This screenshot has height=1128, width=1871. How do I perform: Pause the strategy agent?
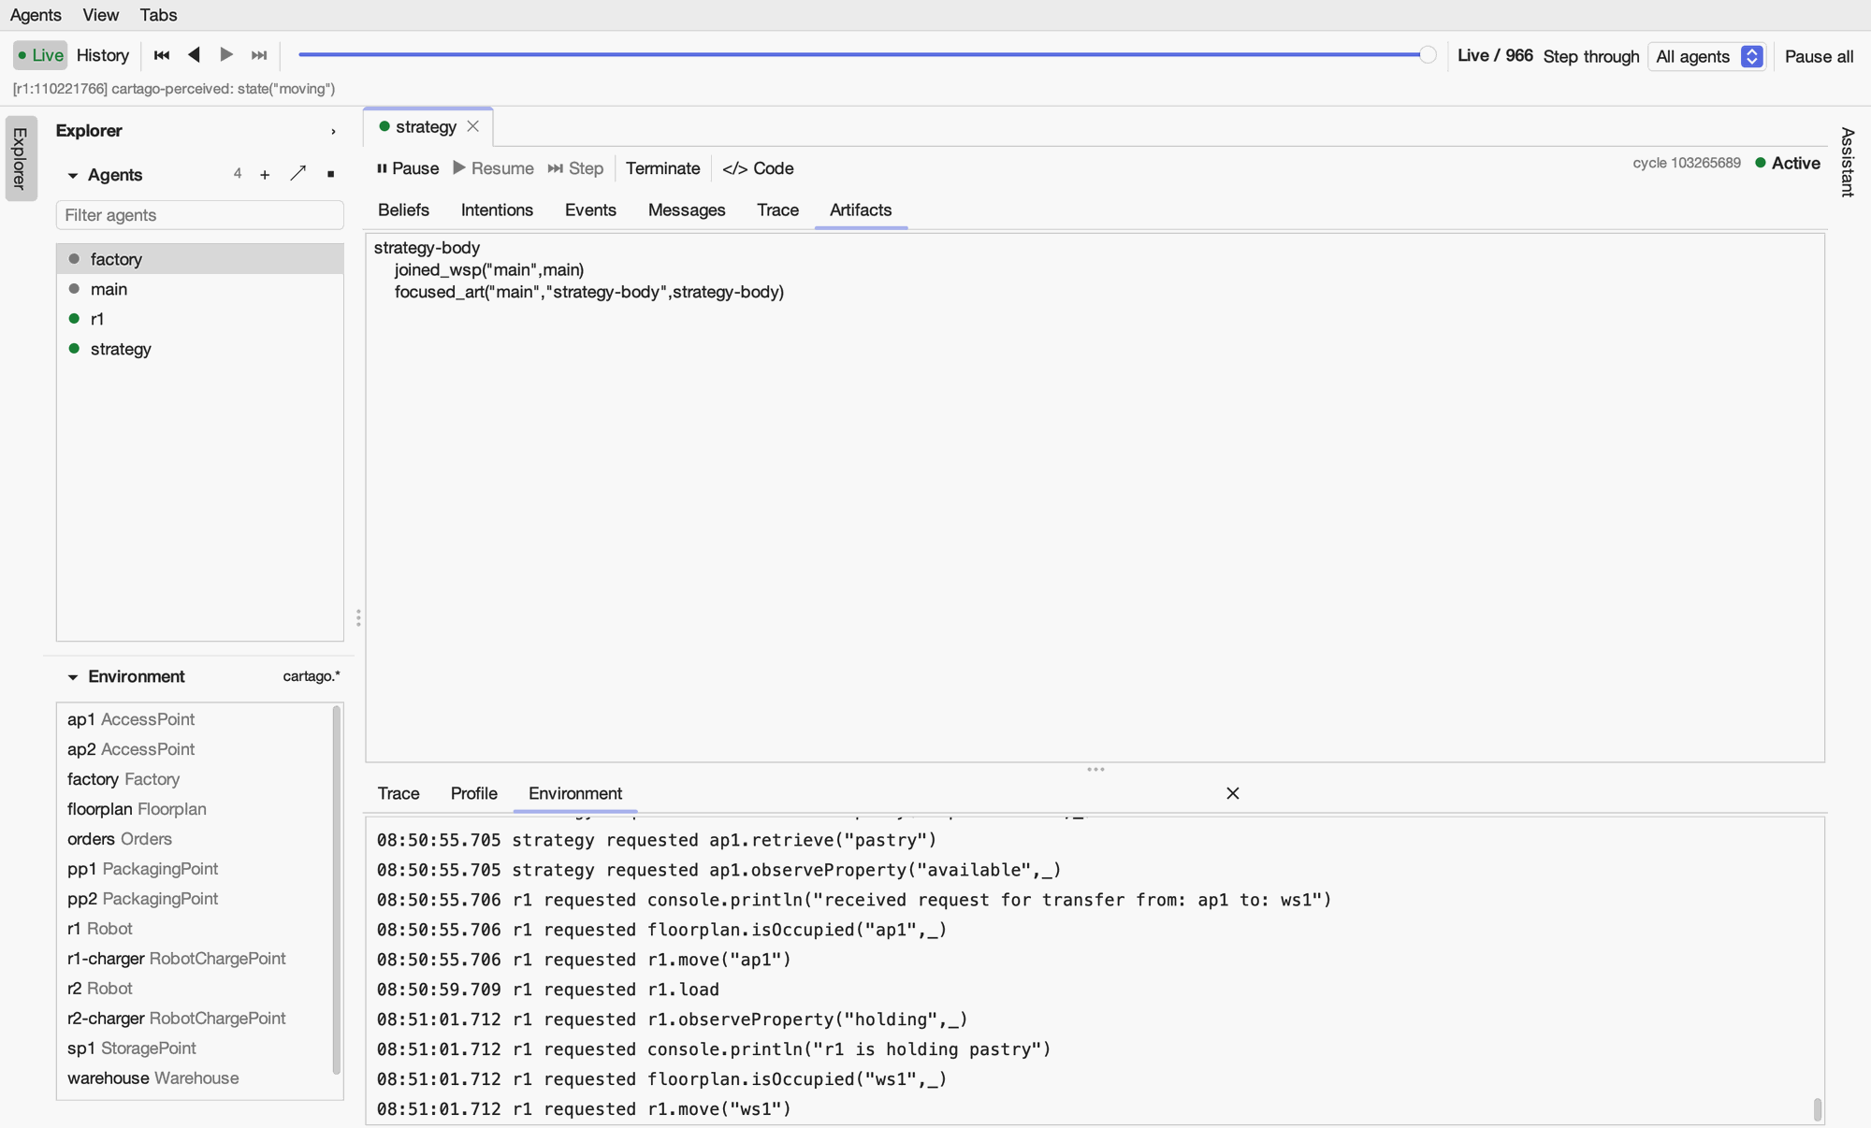pos(408,168)
